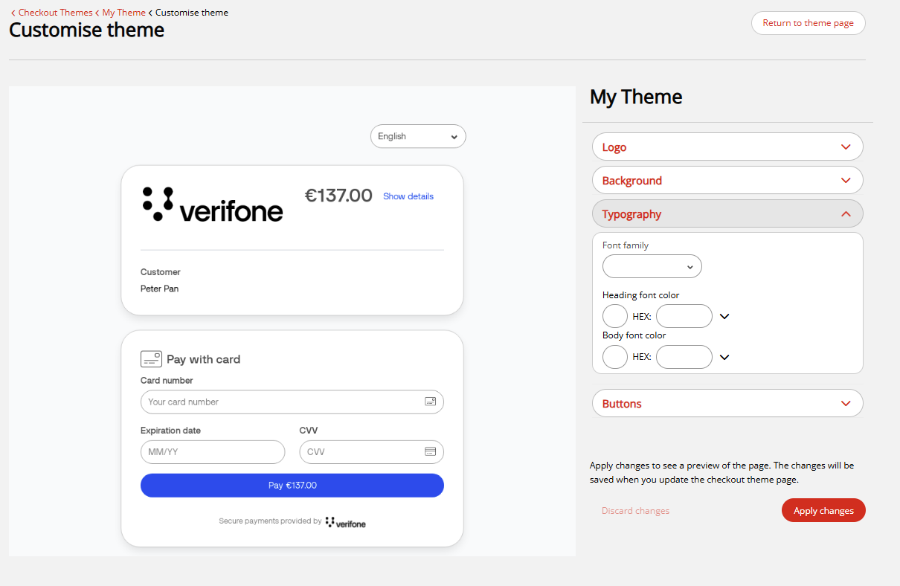
Task: Click the Peter Pan customer name
Action: point(159,289)
